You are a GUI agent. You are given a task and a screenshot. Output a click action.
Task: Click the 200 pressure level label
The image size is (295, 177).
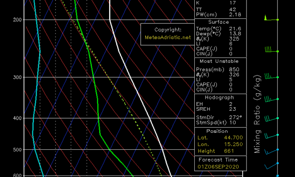(x=17, y=20)
